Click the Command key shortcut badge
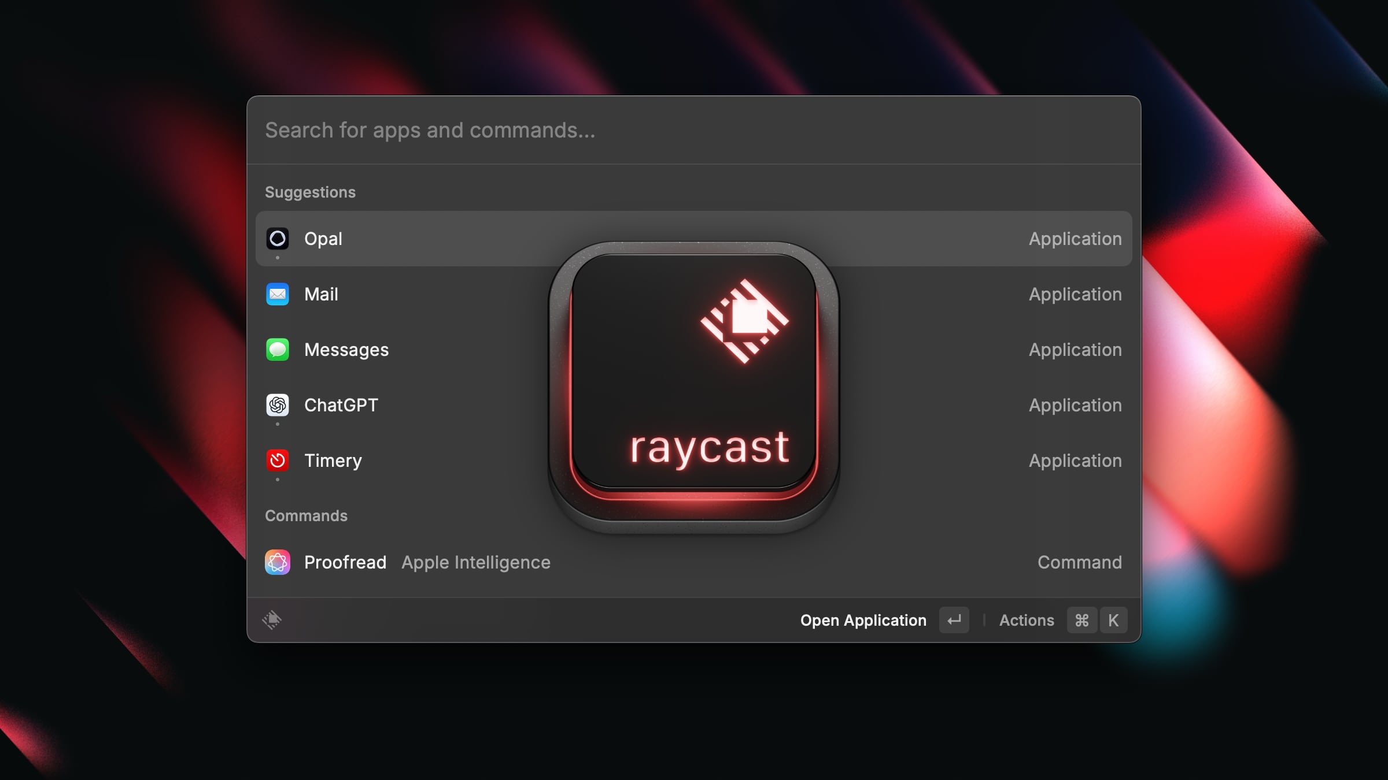 (x=1081, y=621)
